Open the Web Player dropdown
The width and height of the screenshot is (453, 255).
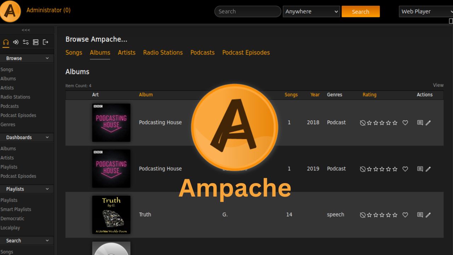pyautogui.click(x=426, y=11)
